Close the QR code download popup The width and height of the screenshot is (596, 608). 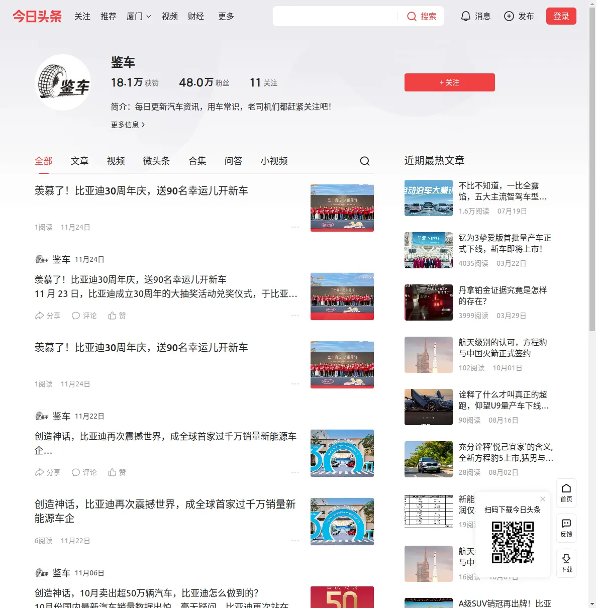543,499
